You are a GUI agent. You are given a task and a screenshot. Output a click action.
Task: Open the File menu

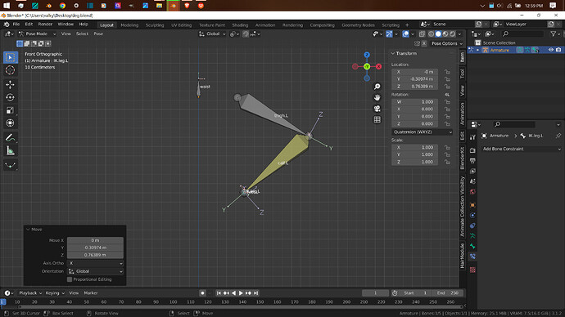click(x=16, y=24)
